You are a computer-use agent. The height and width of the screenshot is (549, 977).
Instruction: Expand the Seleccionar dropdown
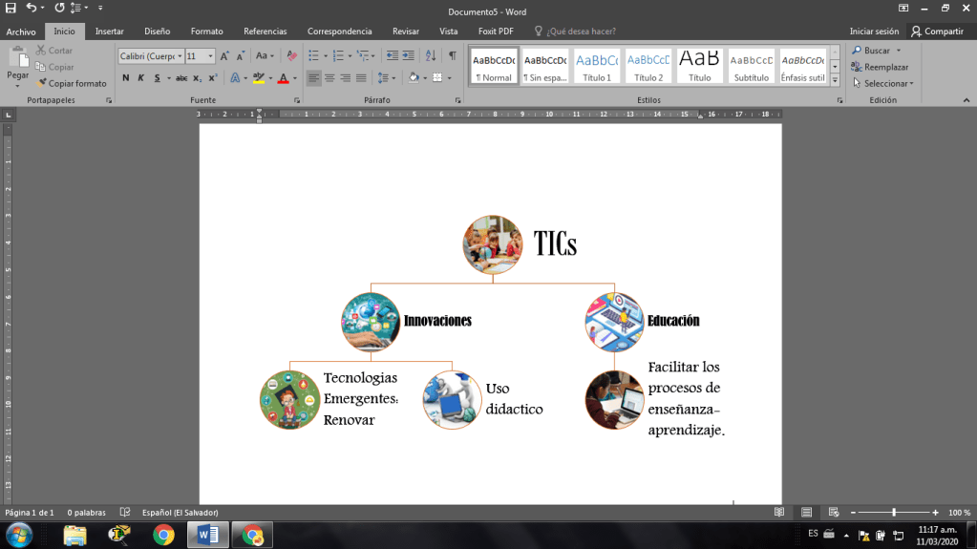887,83
